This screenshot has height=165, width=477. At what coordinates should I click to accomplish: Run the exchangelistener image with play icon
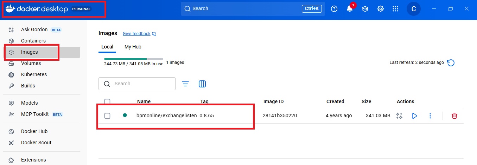pyautogui.click(x=414, y=116)
